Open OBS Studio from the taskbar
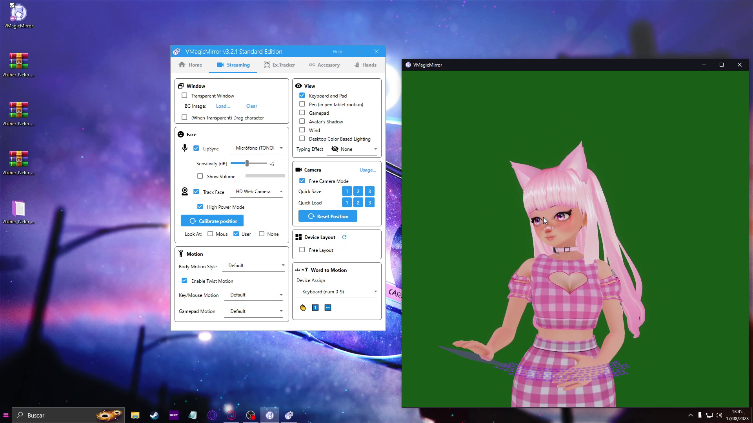Image resolution: width=753 pixels, height=423 pixels. coord(250,415)
